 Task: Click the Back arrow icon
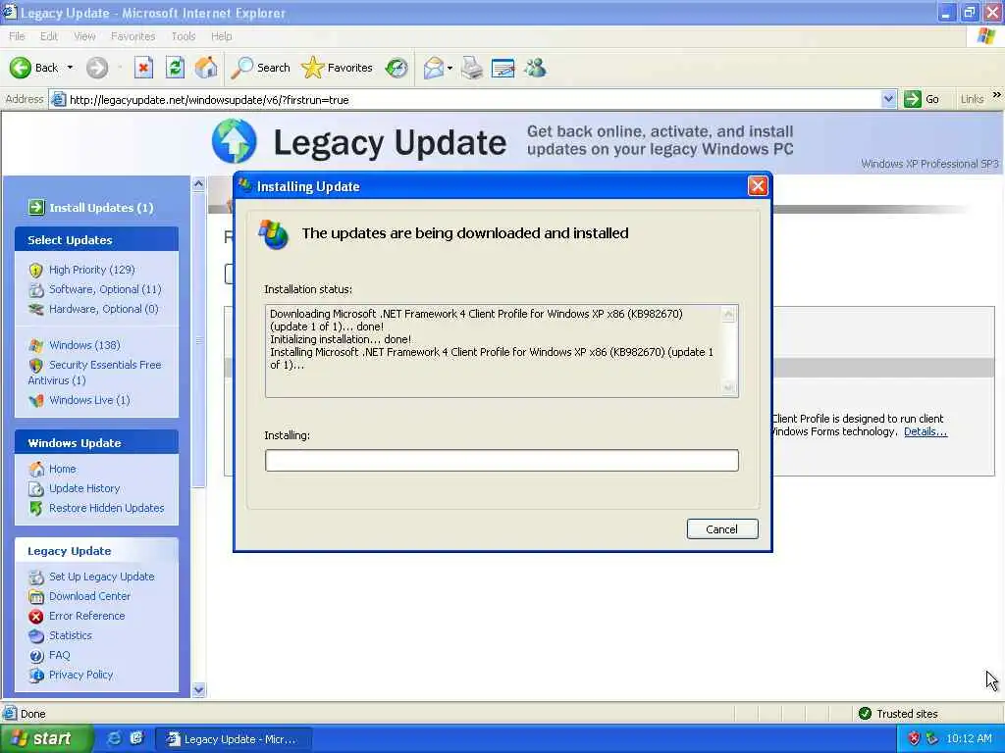[20, 68]
